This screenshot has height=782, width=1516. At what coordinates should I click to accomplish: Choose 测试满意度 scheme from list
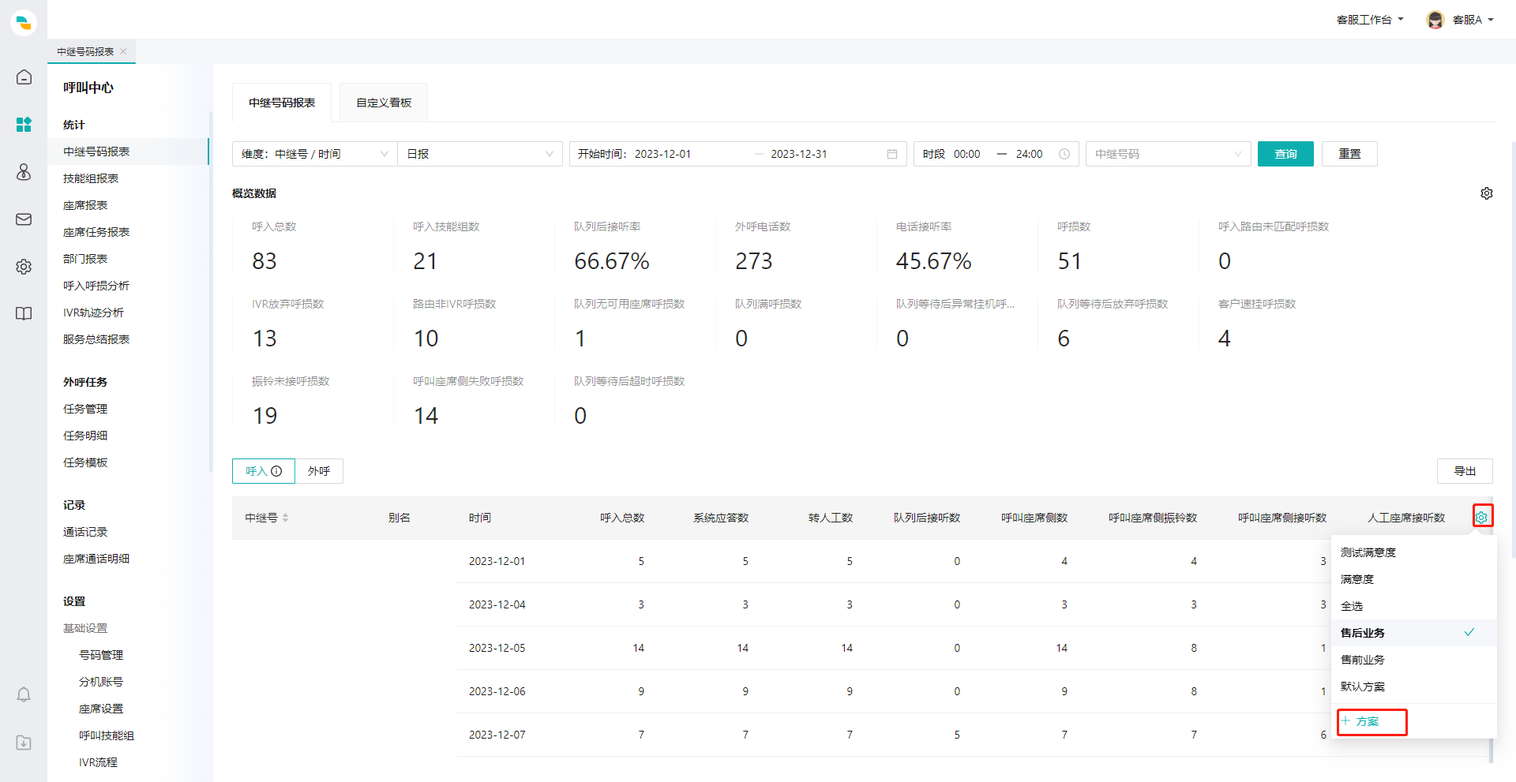click(1413, 552)
